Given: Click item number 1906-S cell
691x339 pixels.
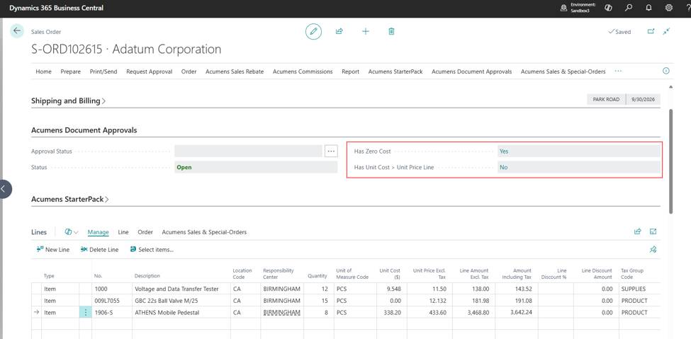Looking at the screenshot, I should click(x=112, y=313).
